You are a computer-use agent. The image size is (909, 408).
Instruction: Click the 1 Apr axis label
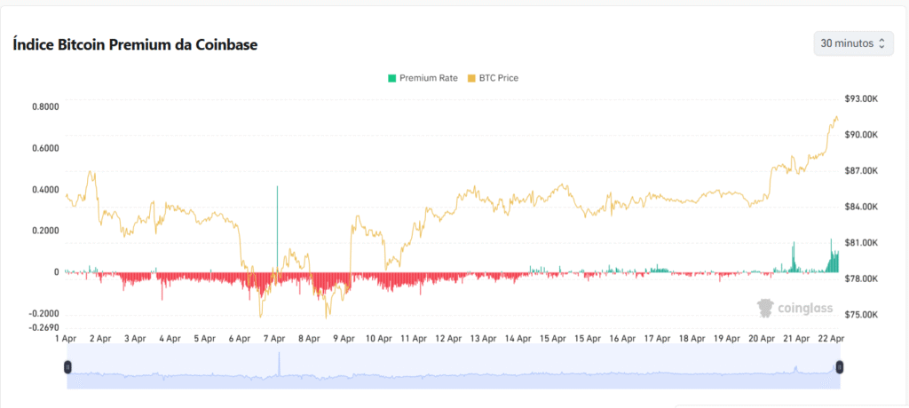pyautogui.click(x=66, y=338)
